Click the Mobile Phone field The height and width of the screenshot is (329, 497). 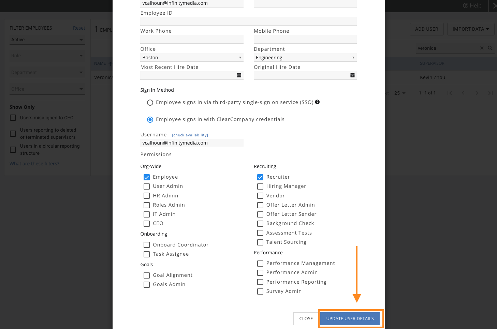305,39
